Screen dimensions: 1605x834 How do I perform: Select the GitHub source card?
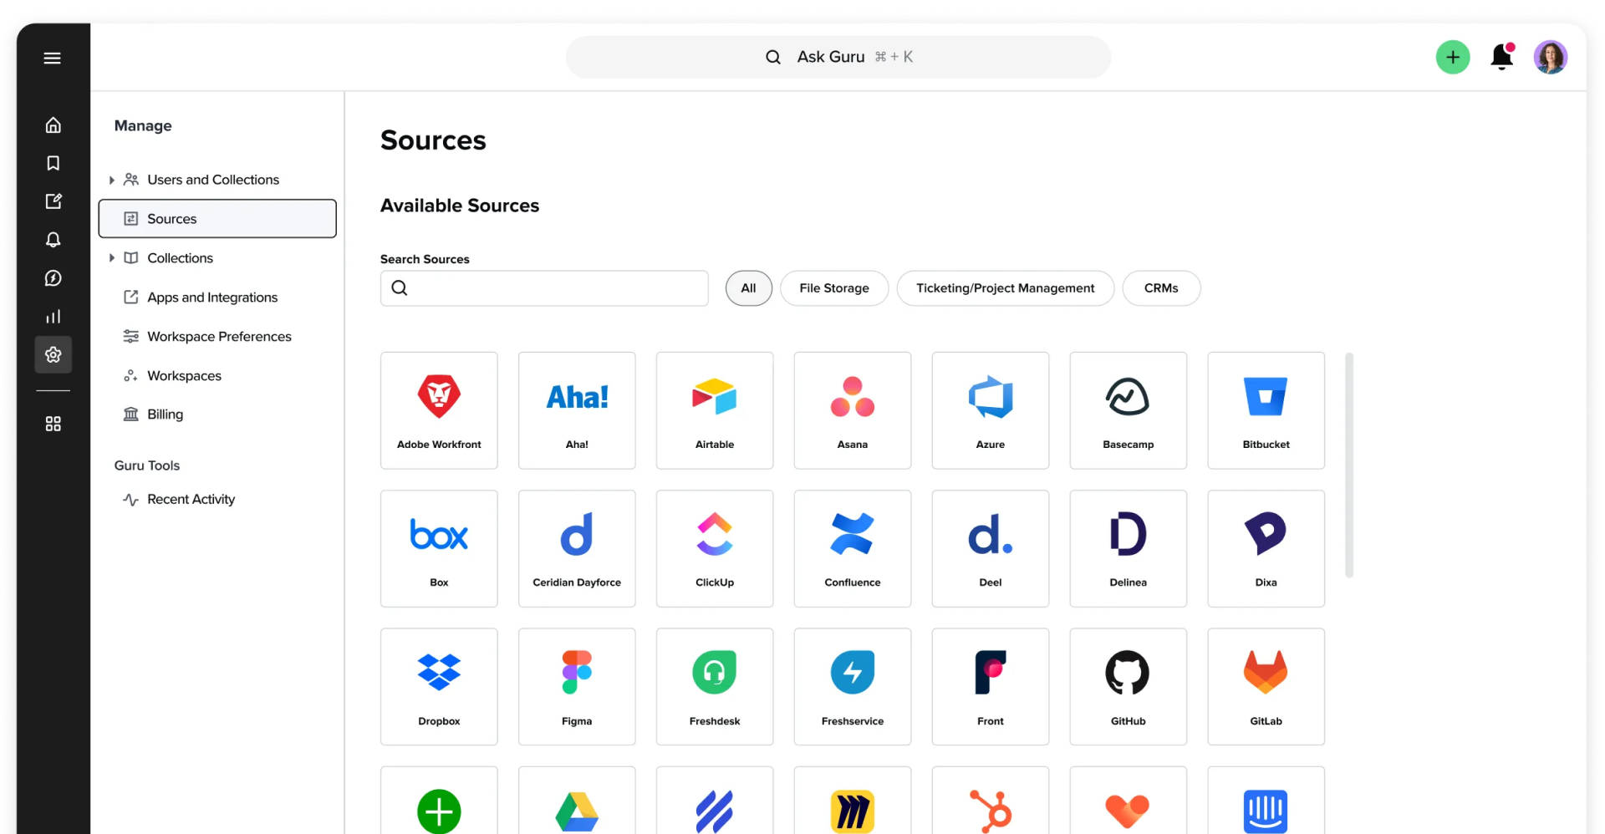[1129, 687]
